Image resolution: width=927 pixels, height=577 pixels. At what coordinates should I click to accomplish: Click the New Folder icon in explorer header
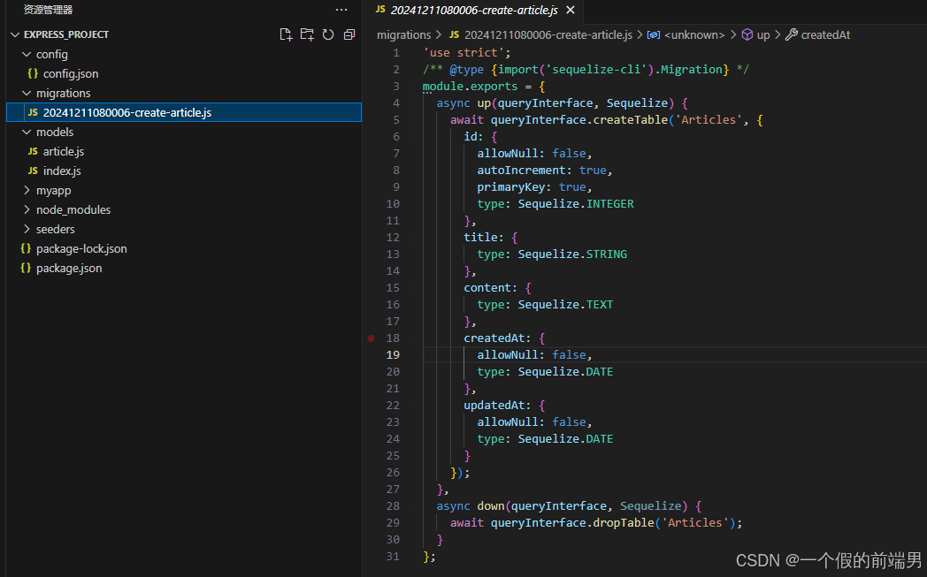click(307, 34)
